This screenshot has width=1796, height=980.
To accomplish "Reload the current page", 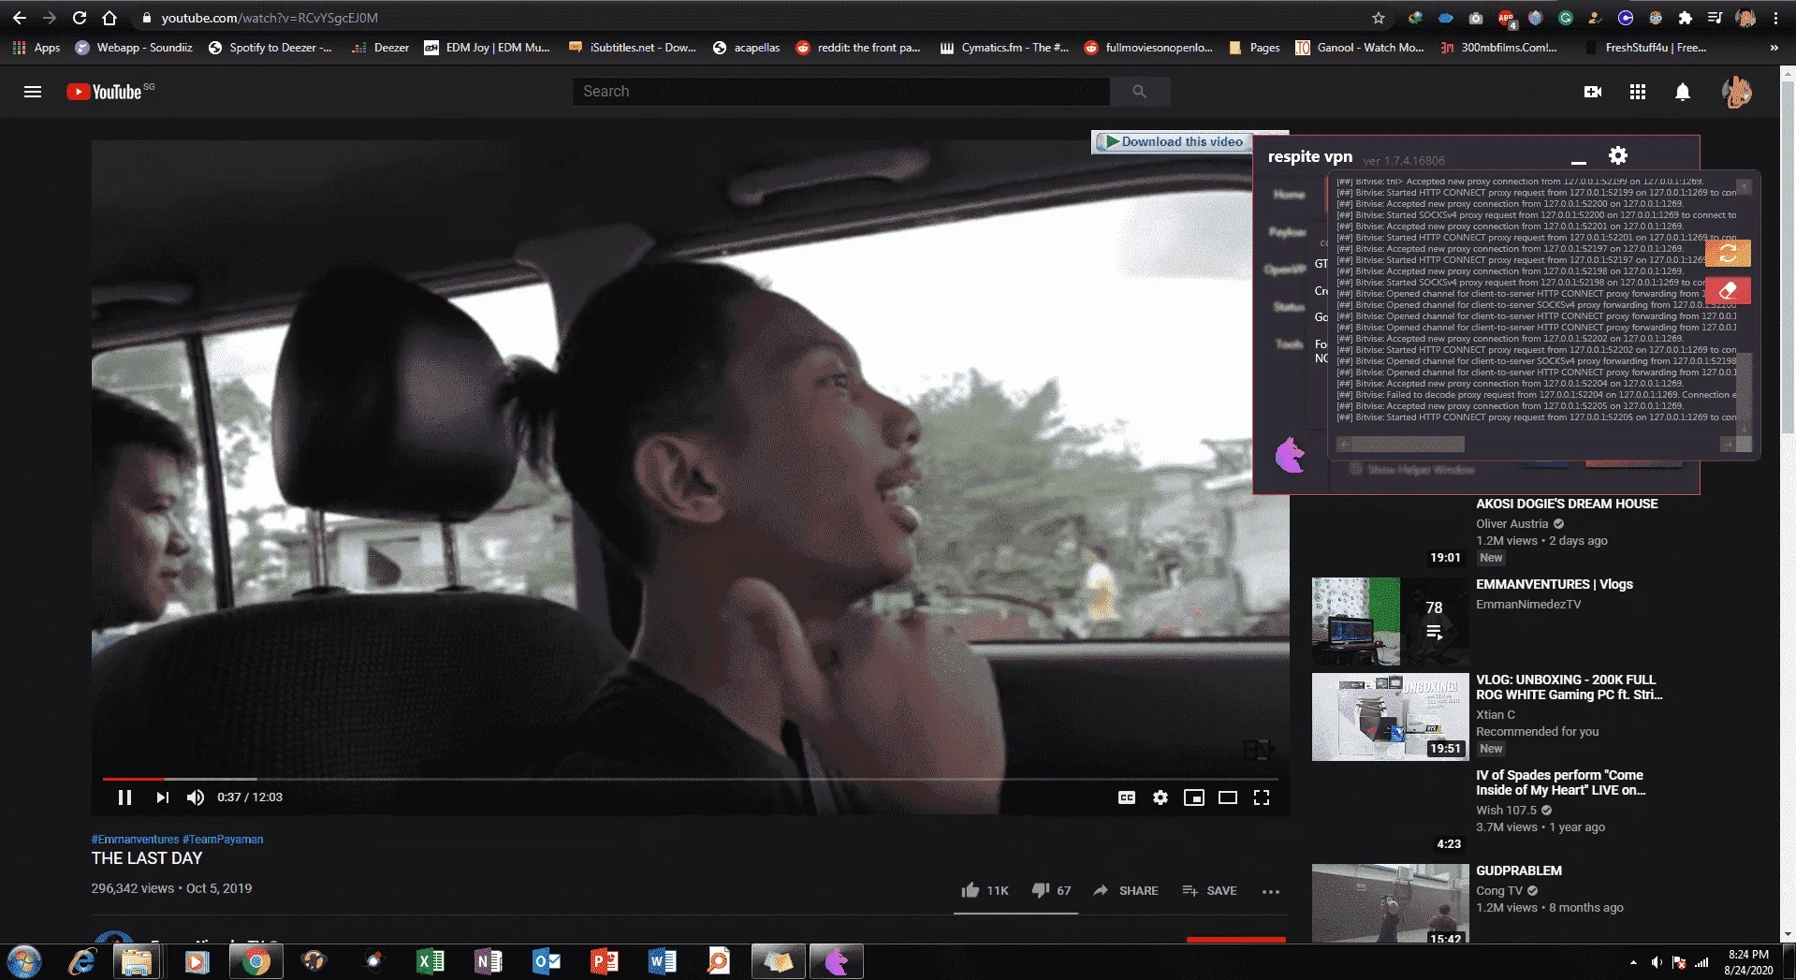I will pos(80,18).
